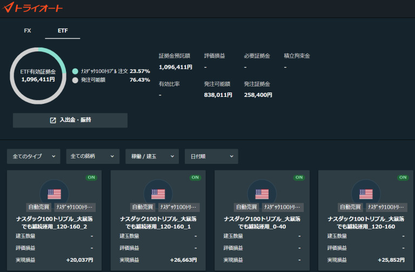
Task: Click 自動売買 tag on 0-40 card
Action: [x=246, y=207]
